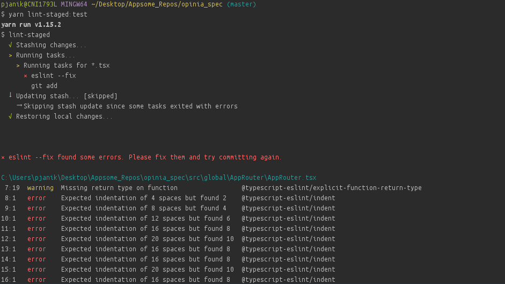Click the red error label on line 8:1
Screen dimensions: 505x284
coord(36,198)
